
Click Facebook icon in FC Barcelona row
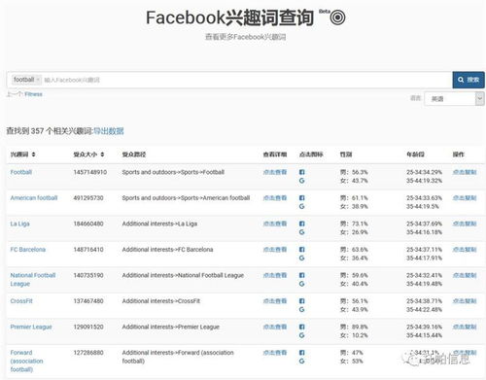point(301,250)
